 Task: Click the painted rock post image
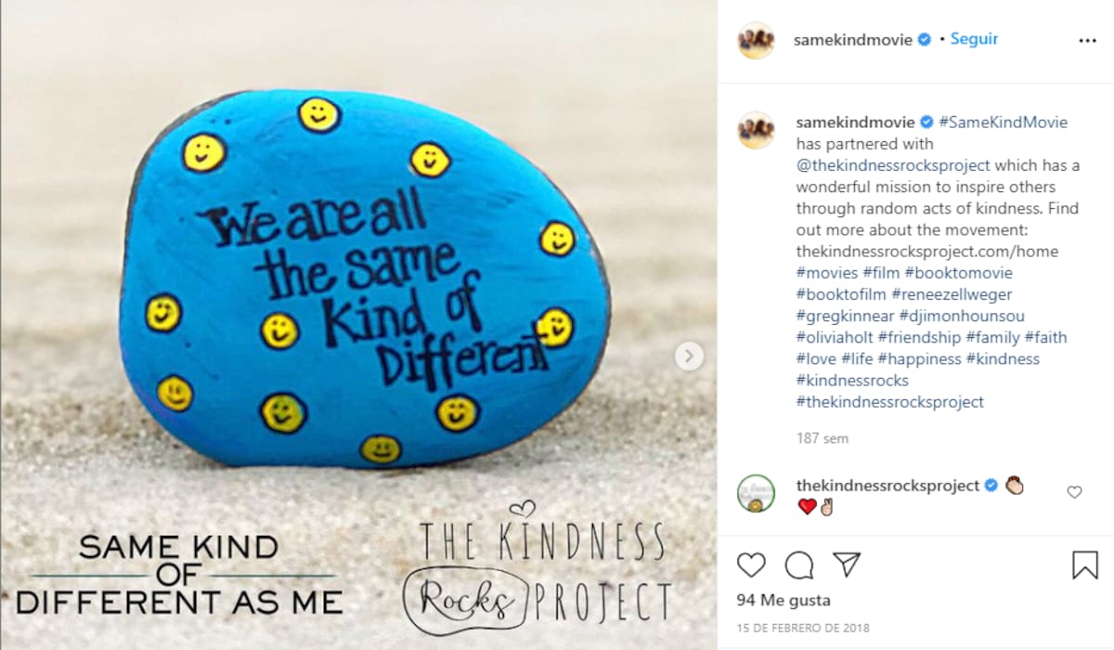click(358, 325)
